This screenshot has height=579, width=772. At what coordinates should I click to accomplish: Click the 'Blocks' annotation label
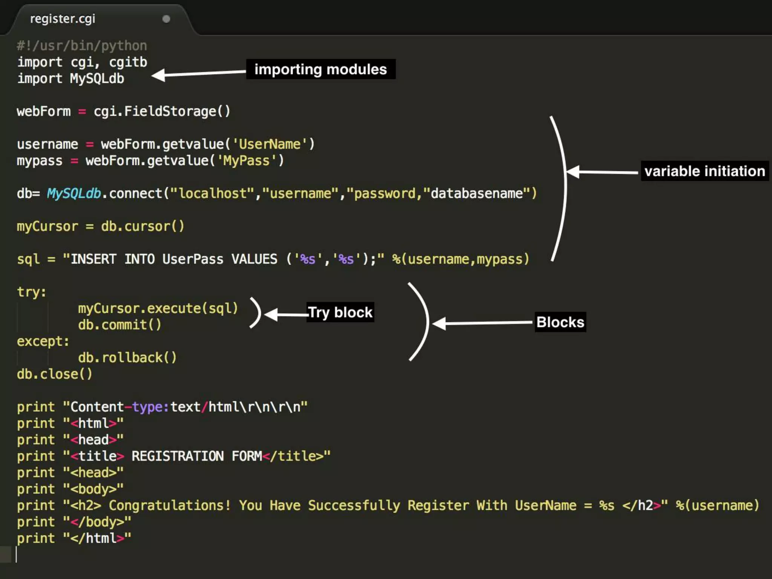point(560,322)
